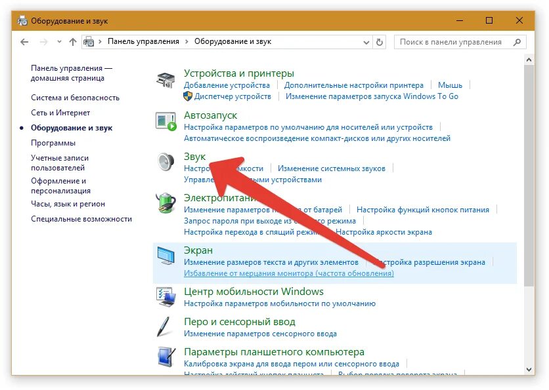Click Windows Mobility Center icon

point(165,297)
